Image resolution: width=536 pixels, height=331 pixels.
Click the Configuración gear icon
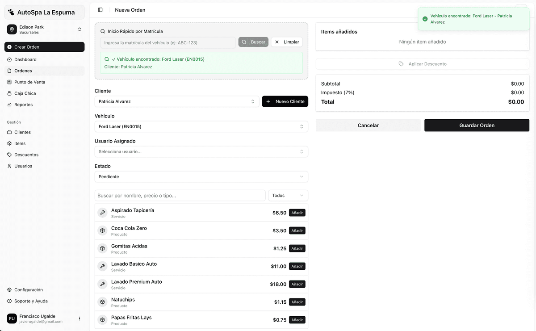pyautogui.click(x=9, y=290)
